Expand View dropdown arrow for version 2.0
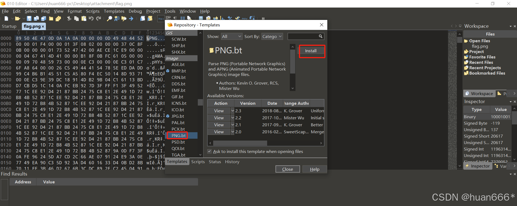517x206 pixels. click(233, 132)
